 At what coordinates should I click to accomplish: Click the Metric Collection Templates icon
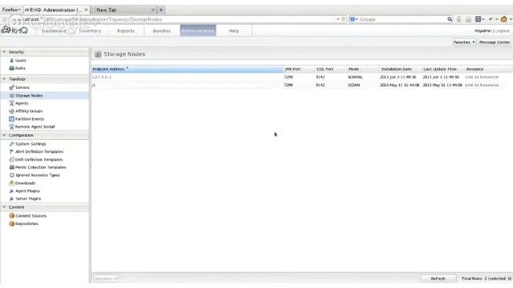coord(11,167)
